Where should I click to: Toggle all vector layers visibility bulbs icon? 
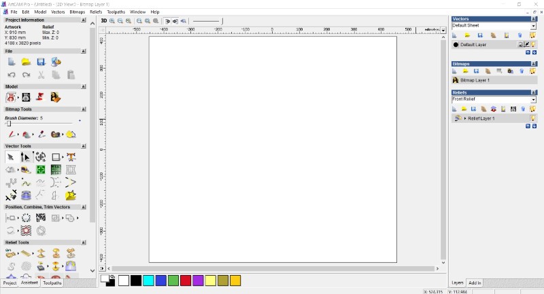click(532, 35)
